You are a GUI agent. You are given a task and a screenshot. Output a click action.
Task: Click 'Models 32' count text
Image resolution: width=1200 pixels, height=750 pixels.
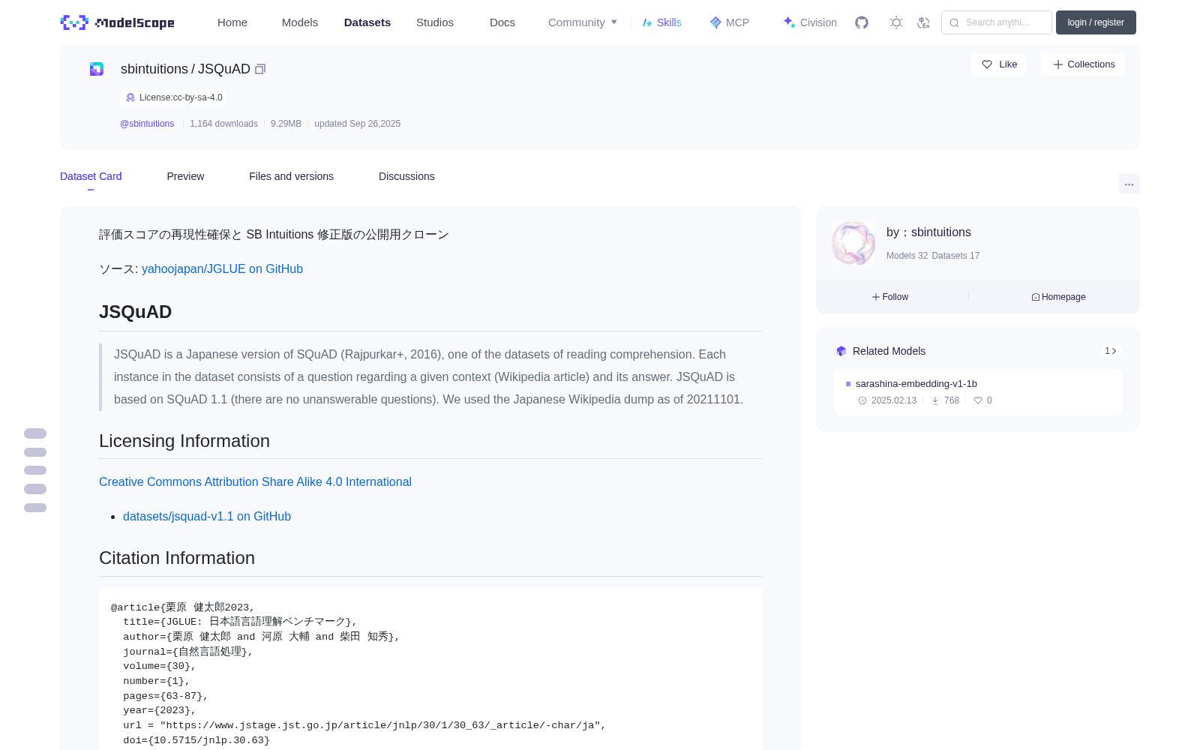click(907, 256)
